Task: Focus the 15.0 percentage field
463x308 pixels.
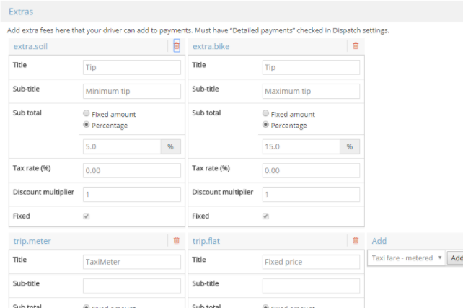Action: [301, 146]
